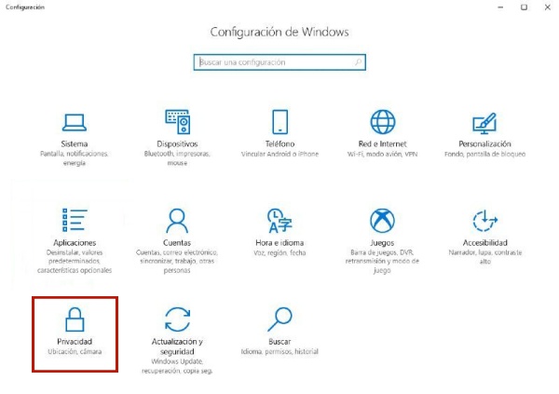559x394 pixels.
Task: Click 'Idioma, permisos, historial' text
Action: click(279, 351)
